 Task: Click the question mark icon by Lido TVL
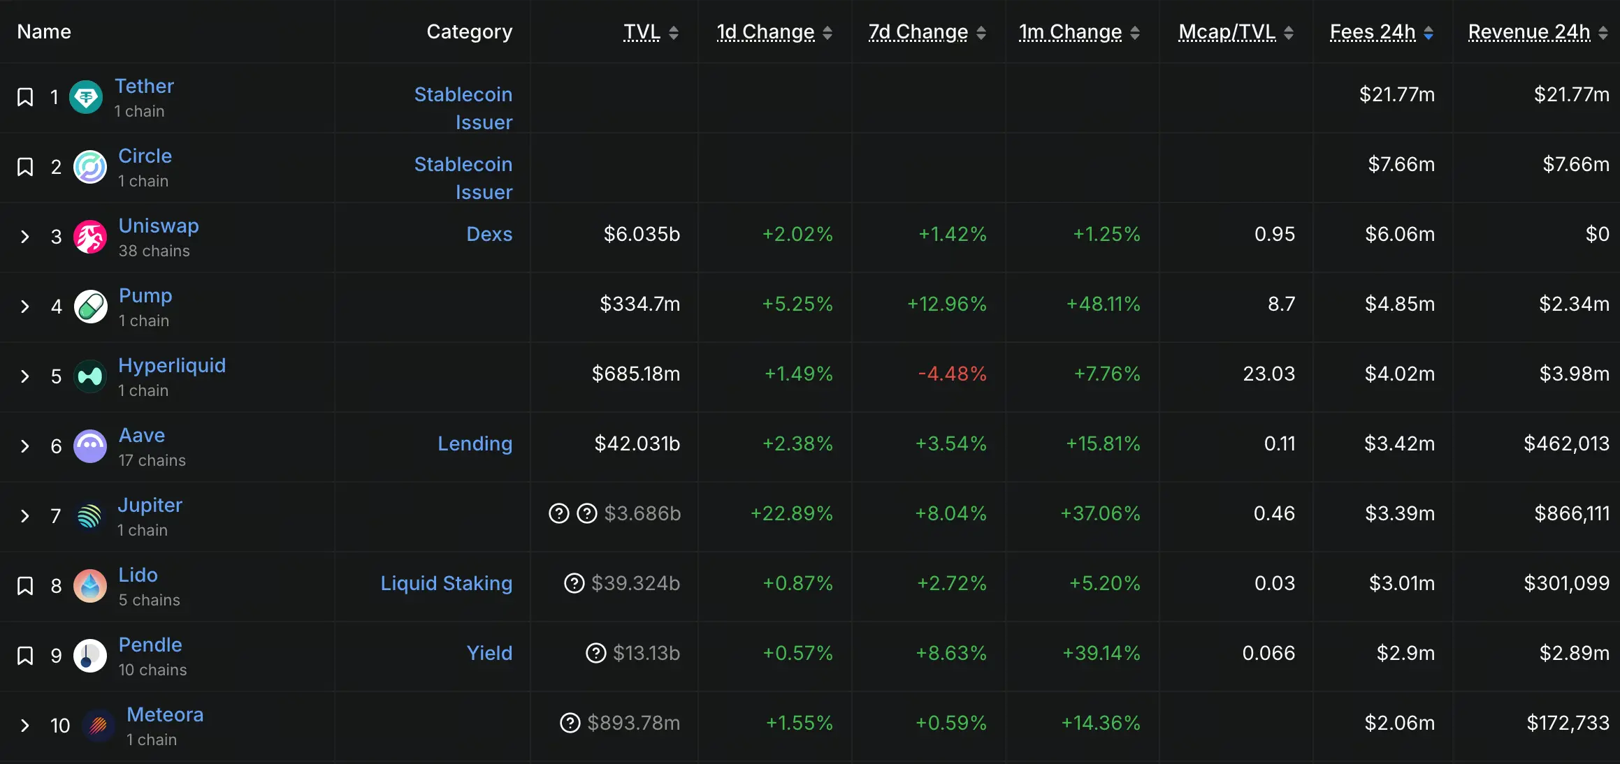[x=574, y=583]
